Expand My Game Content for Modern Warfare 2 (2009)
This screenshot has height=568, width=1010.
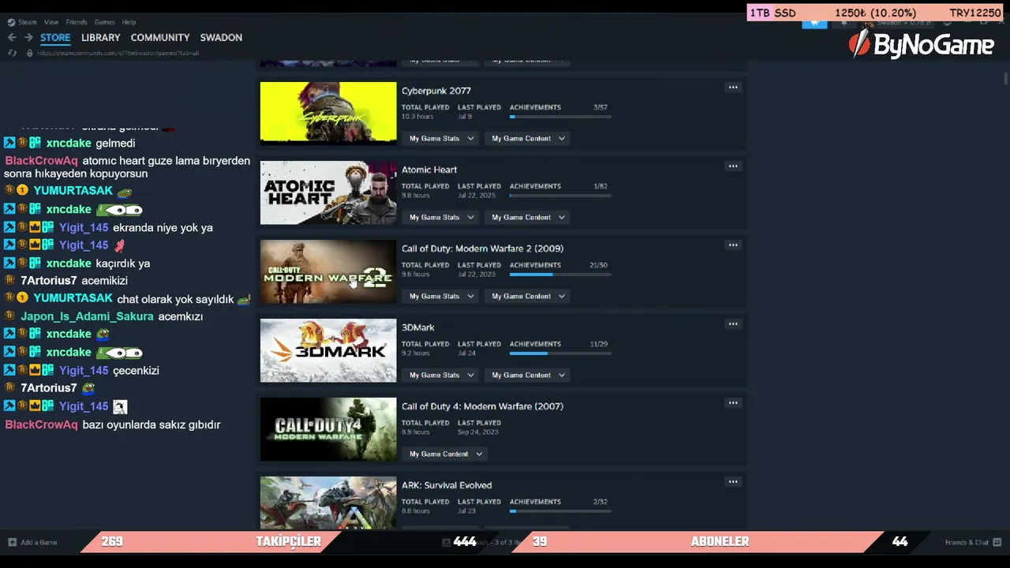point(529,296)
